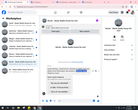
Task: Switch to the second browser tab titled Facebook
Action: click(x=42, y=2)
